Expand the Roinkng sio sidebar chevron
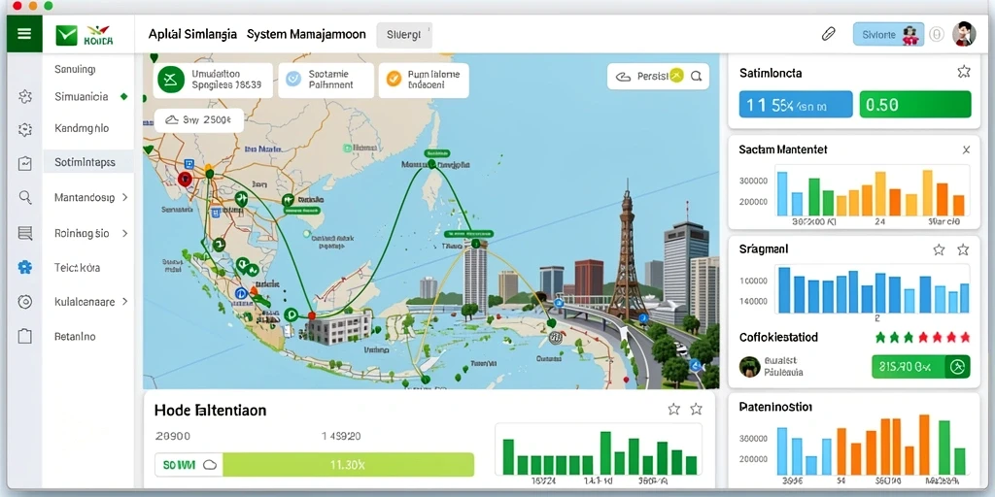The width and height of the screenshot is (995, 497). (x=124, y=233)
